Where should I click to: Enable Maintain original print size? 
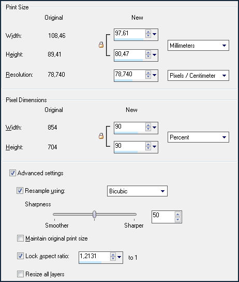(20, 238)
